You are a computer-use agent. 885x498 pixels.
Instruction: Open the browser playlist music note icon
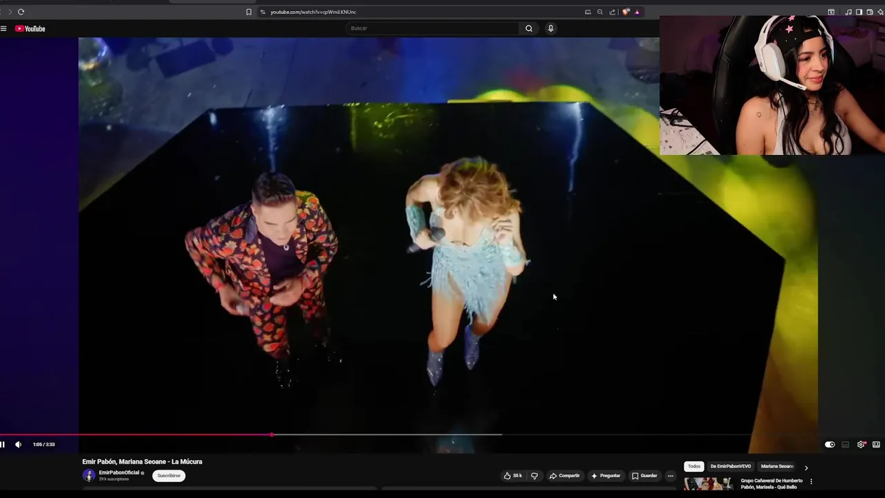coord(848,12)
